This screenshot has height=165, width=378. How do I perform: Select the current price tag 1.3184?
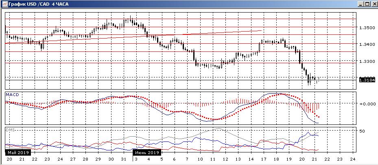click(365, 80)
